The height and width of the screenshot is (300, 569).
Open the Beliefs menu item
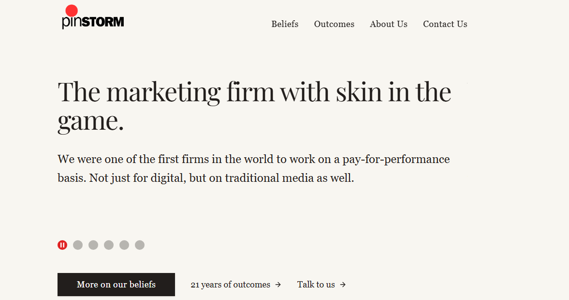[285, 24]
